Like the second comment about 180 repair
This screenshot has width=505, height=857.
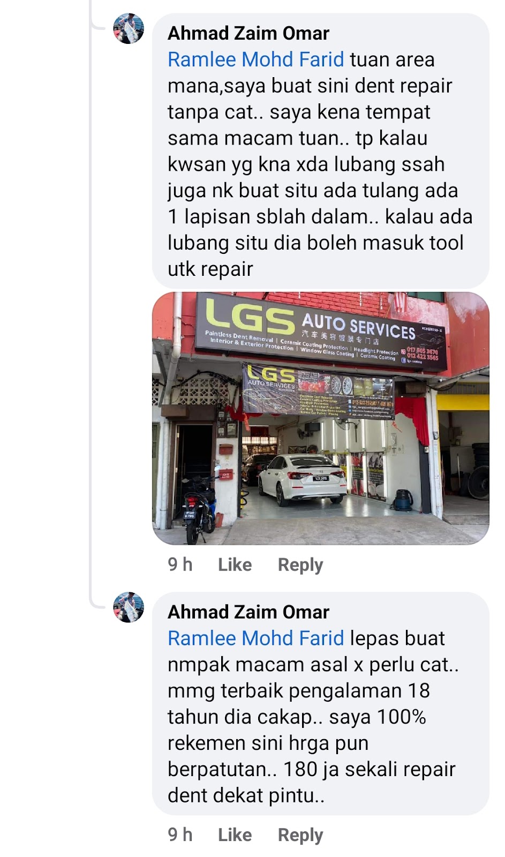[x=235, y=835]
